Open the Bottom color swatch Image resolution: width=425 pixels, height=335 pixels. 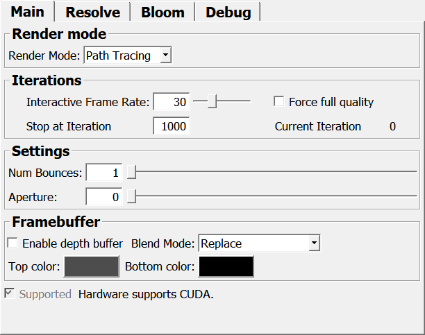point(226,267)
